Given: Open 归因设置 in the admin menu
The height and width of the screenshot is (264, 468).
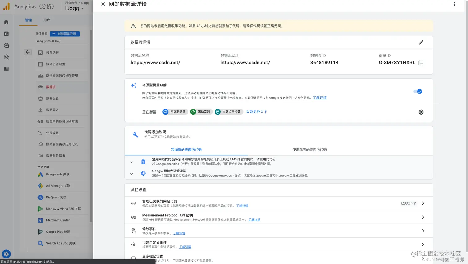Looking at the screenshot, I should pos(62,133).
